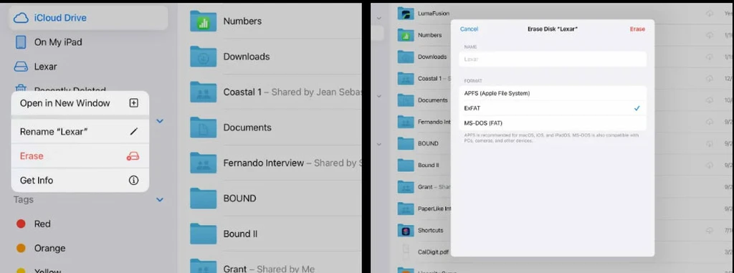
Task: Open the Fernando Interview shared folder icon
Action: [x=203, y=163]
